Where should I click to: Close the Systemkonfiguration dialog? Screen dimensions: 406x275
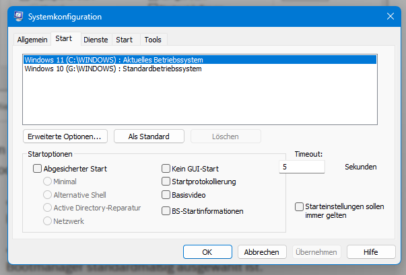tap(391, 16)
